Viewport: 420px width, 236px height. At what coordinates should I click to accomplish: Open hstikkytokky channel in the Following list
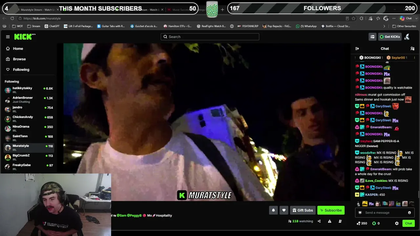tap(29, 90)
